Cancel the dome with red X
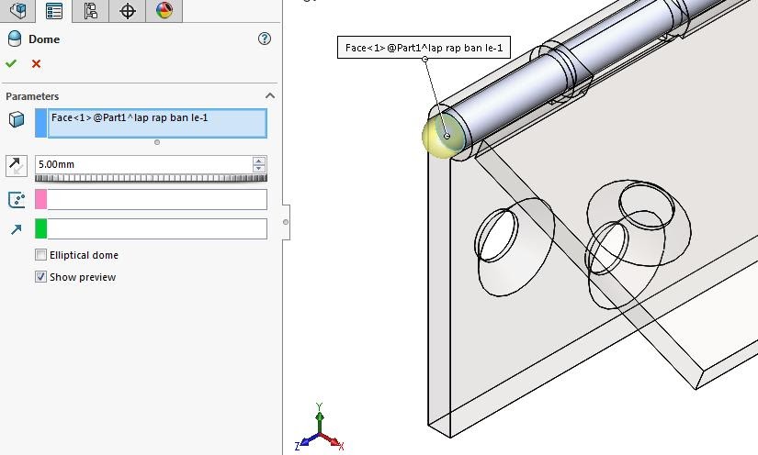This screenshot has height=455, width=758. tap(36, 63)
